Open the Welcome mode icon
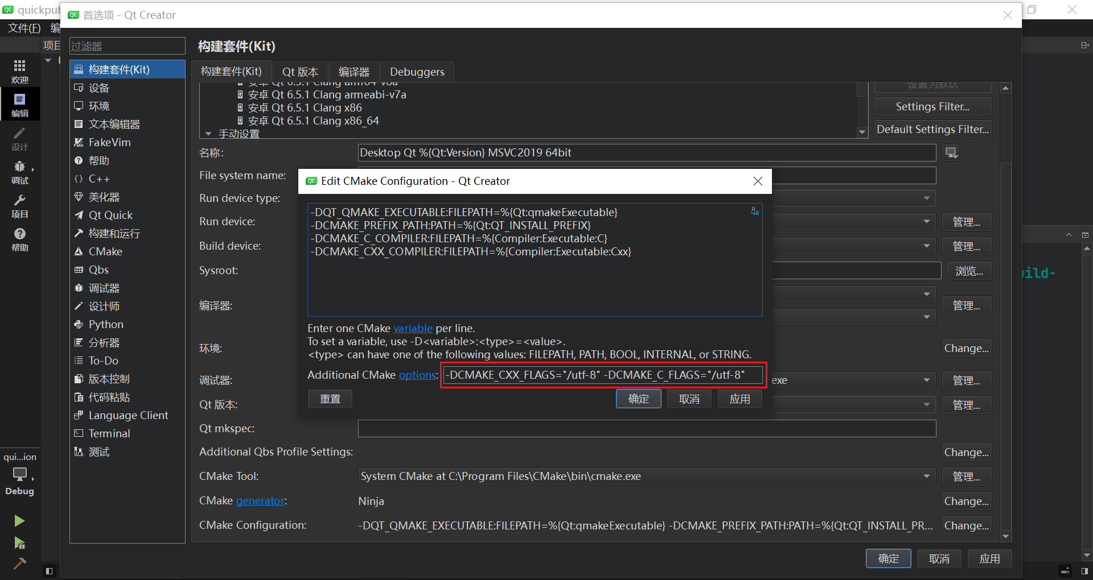This screenshot has width=1093, height=580. point(19,71)
